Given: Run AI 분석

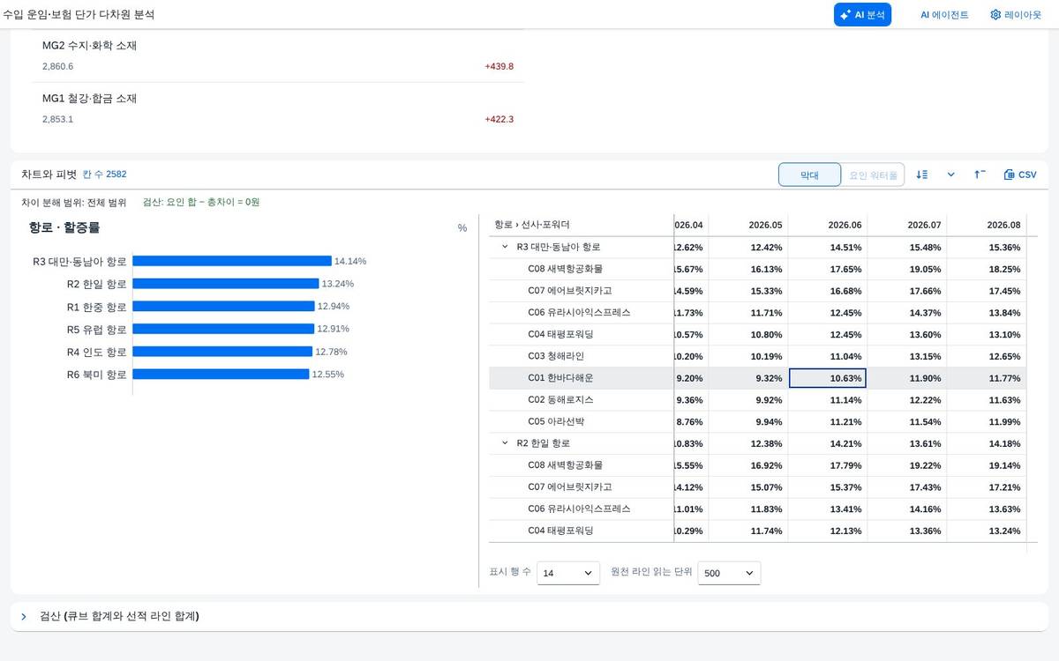Looking at the screenshot, I should coord(862,15).
